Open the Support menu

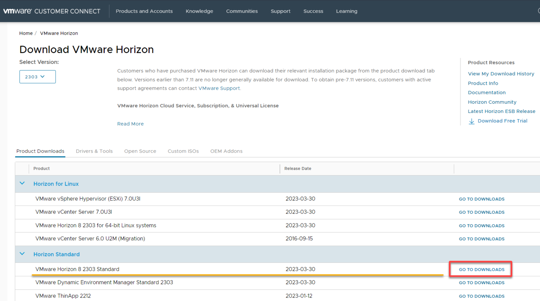tap(281, 11)
